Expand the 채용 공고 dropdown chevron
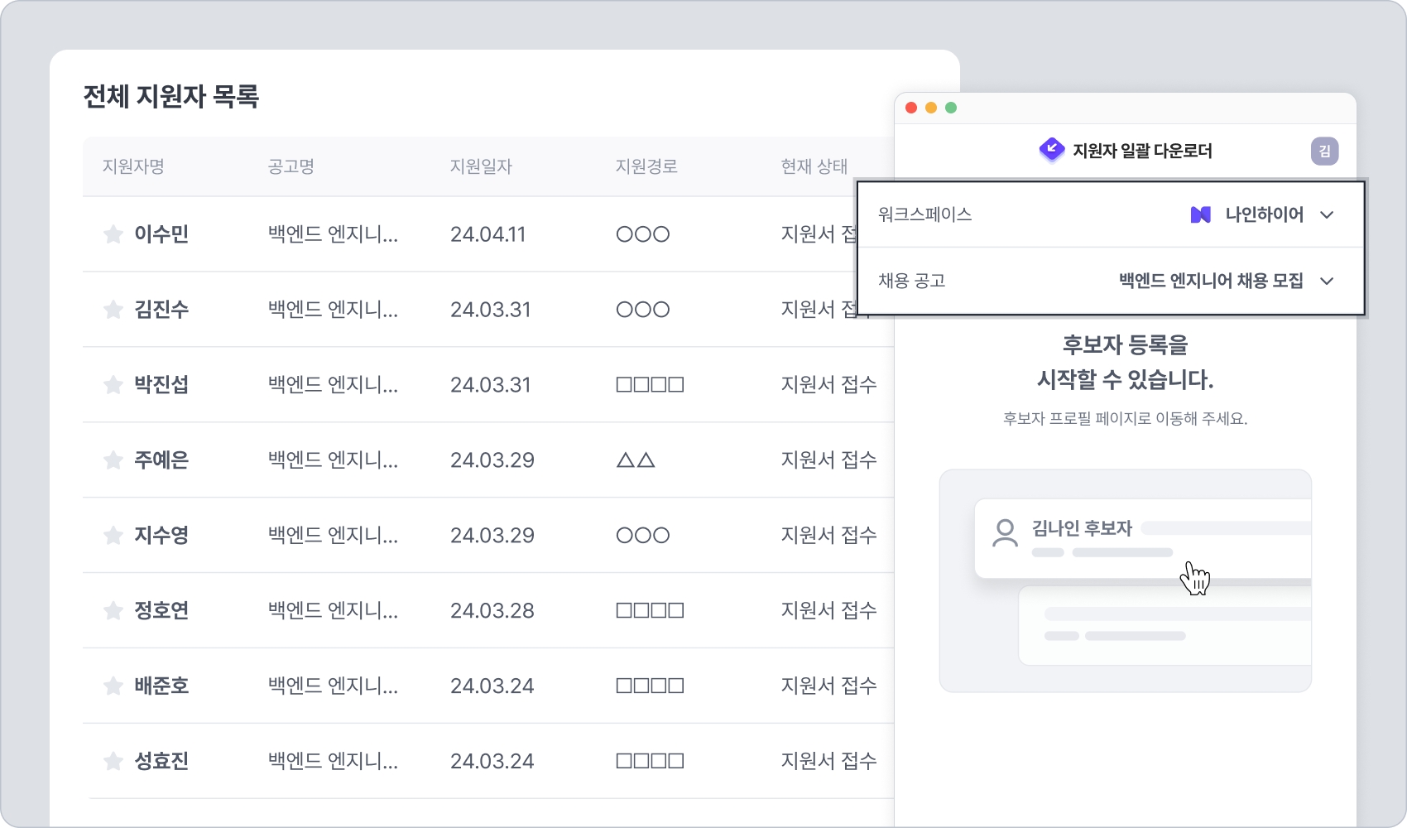This screenshot has height=828, width=1407. click(1327, 281)
